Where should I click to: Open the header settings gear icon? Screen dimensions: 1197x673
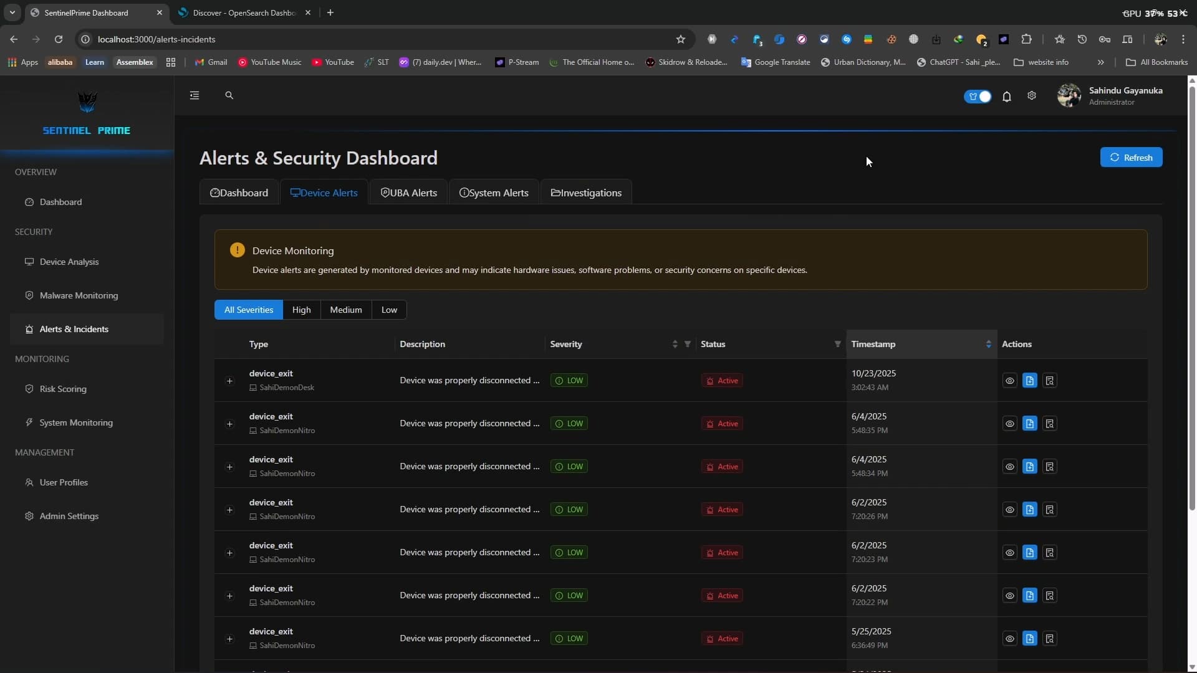click(x=1032, y=96)
